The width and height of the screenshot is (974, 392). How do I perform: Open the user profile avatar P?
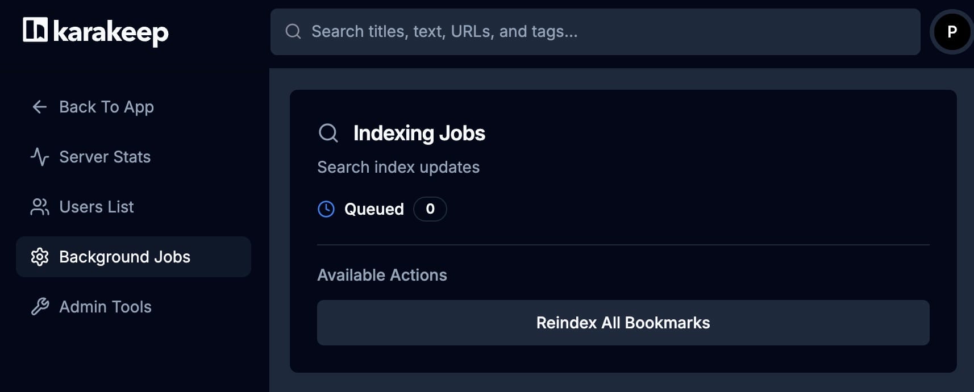pyautogui.click(x=952, y=32)
